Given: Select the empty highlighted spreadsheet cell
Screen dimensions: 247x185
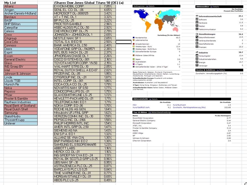Looking at the screenshot, I should 123,42.
